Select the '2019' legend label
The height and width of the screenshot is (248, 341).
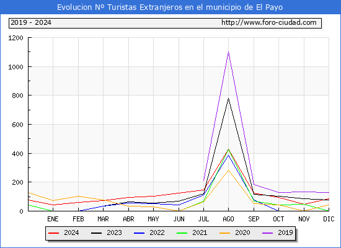[285, 232]
